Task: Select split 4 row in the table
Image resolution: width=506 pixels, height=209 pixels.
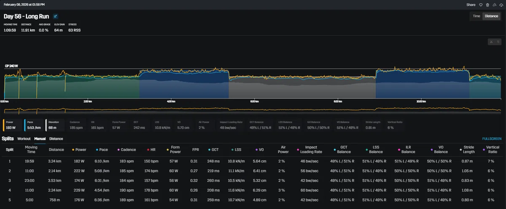Action: pyautogui.click(x=253, y=190)
